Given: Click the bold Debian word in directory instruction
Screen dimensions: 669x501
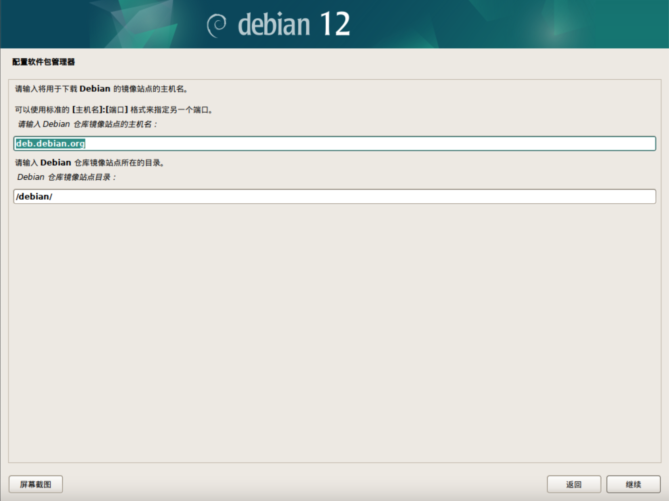Looking at the screenshot, I should tap(56, 163).
